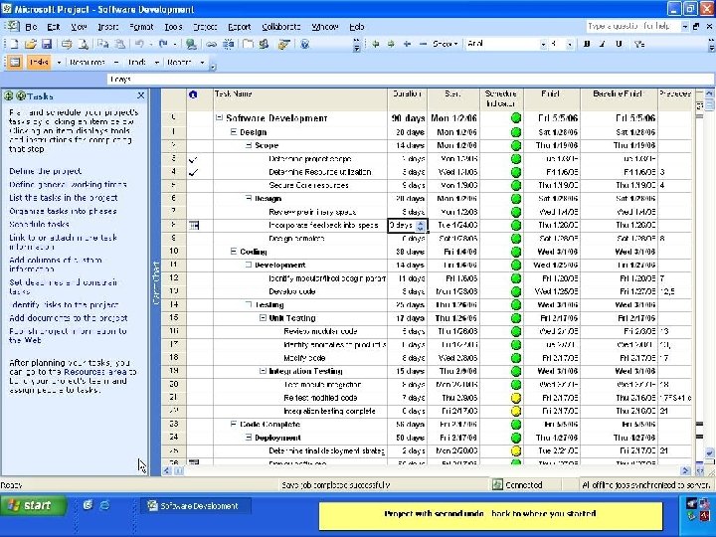Click the info indicator column header icon
This screenshot has height=537, width=716.
tap(193, 94)
